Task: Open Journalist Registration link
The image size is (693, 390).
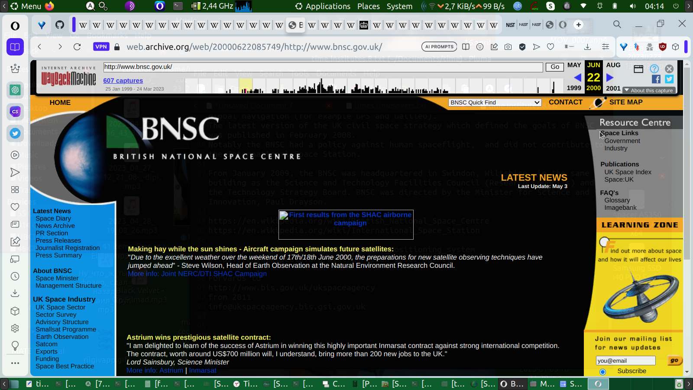Action: (68, 248)
